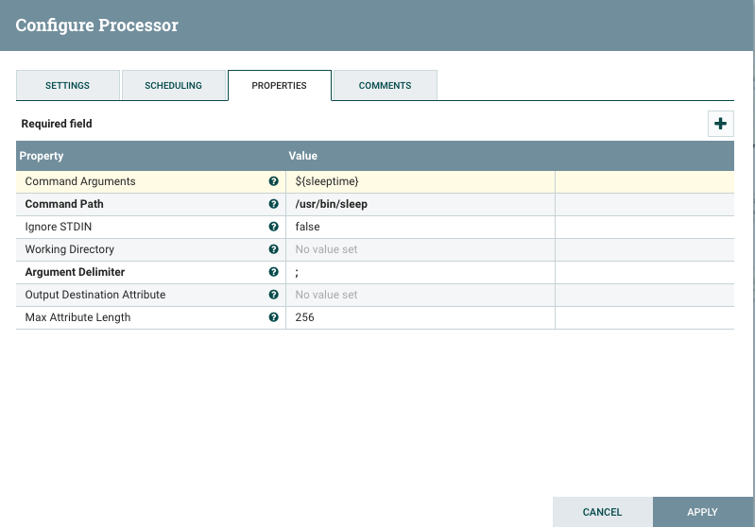Click help icon next to Command Arguments
The height and width of the screenshot is (527, 755).
click(274, 181)
